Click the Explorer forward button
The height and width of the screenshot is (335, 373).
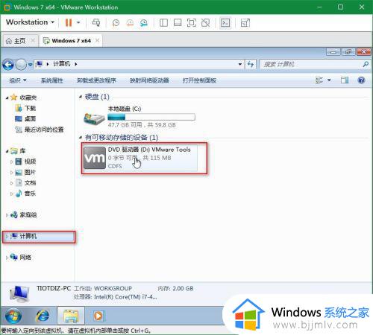pos(21,65)
